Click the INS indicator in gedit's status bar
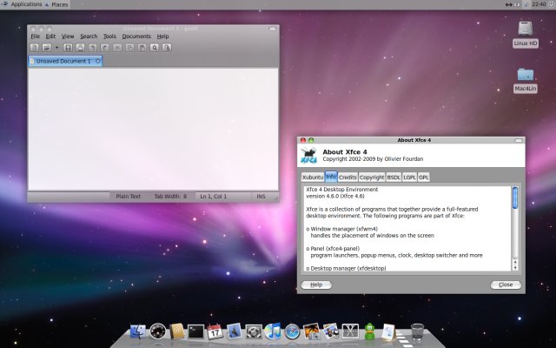 coord(261,197)
